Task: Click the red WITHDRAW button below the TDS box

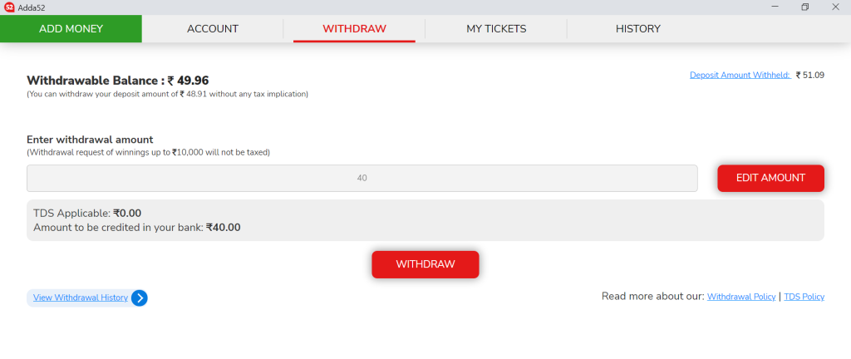Action: (425, 264)
